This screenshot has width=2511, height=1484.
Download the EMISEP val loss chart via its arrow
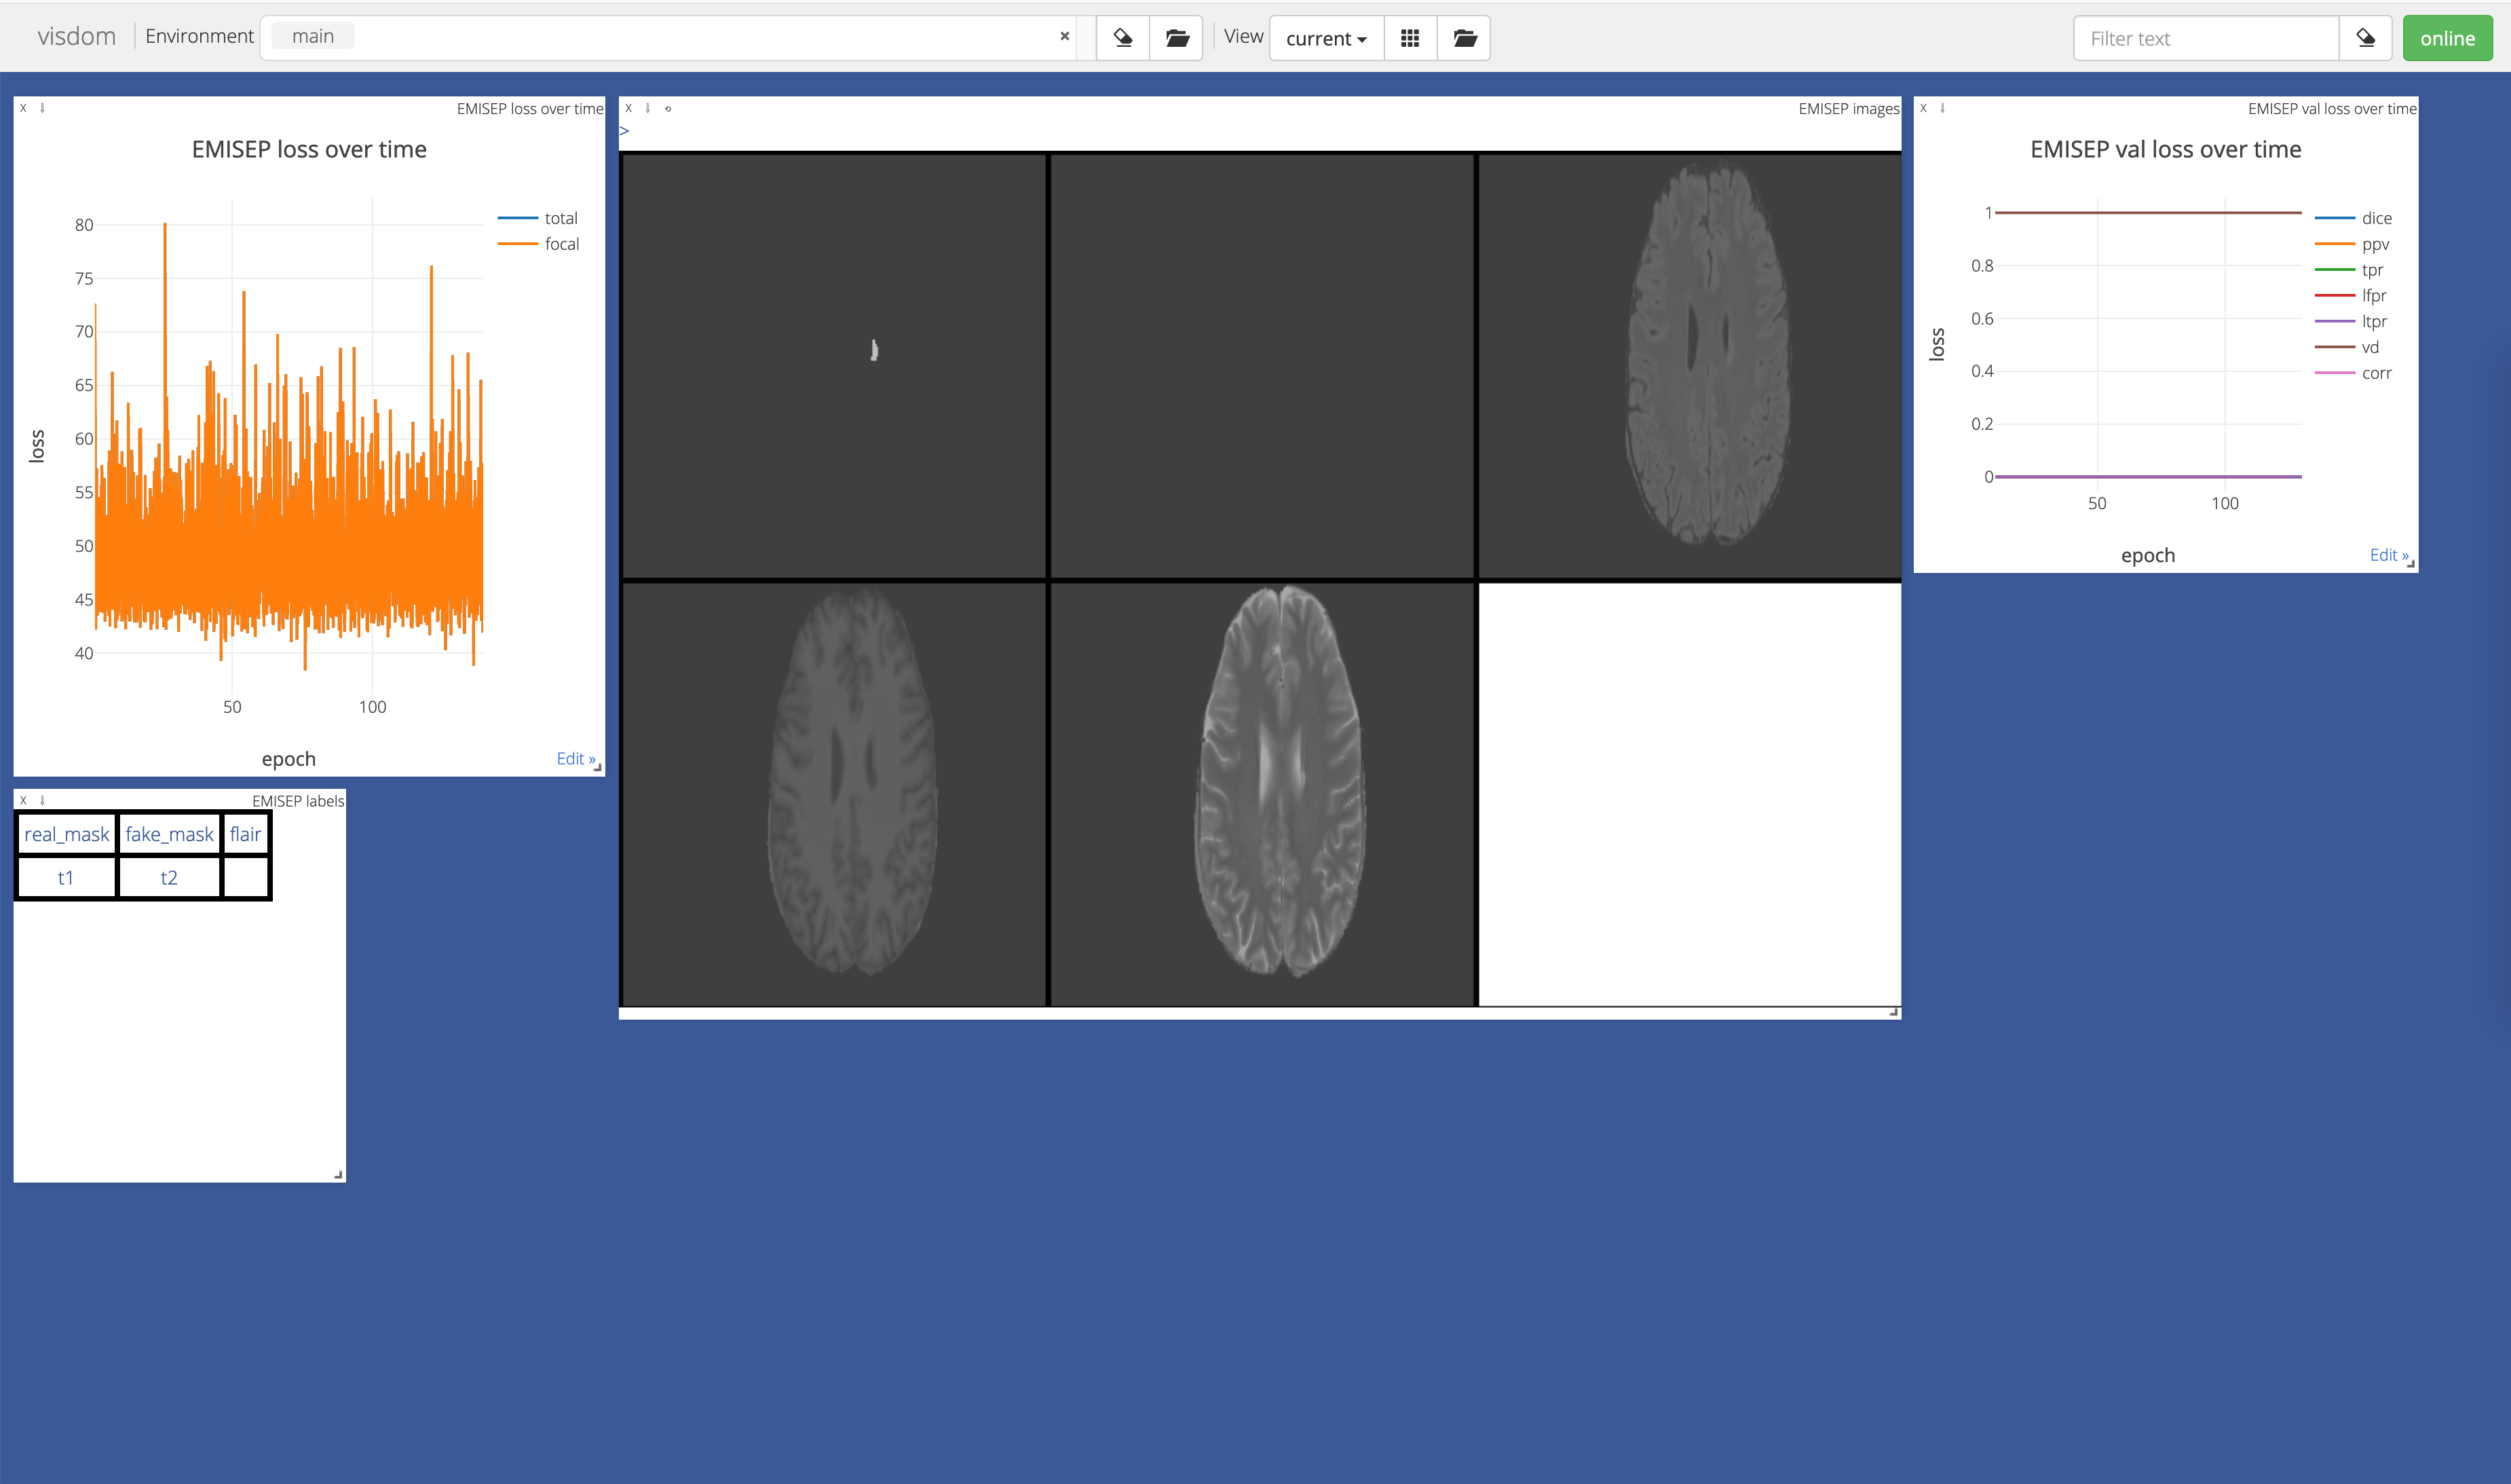click(1942, 107)
